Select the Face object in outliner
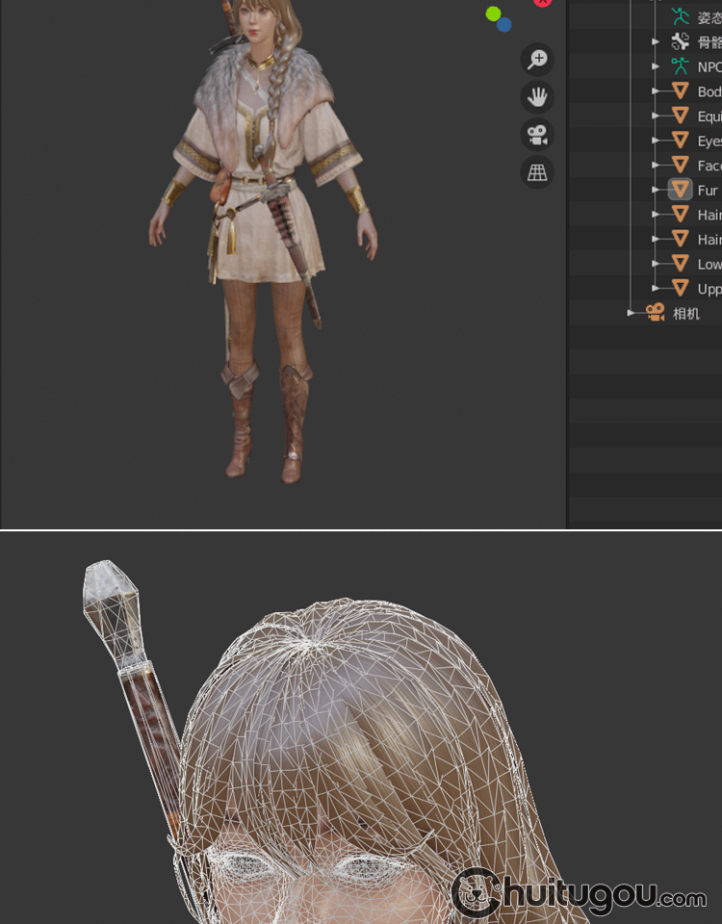This screenshot has width=722, height=924. coord(709,166)
